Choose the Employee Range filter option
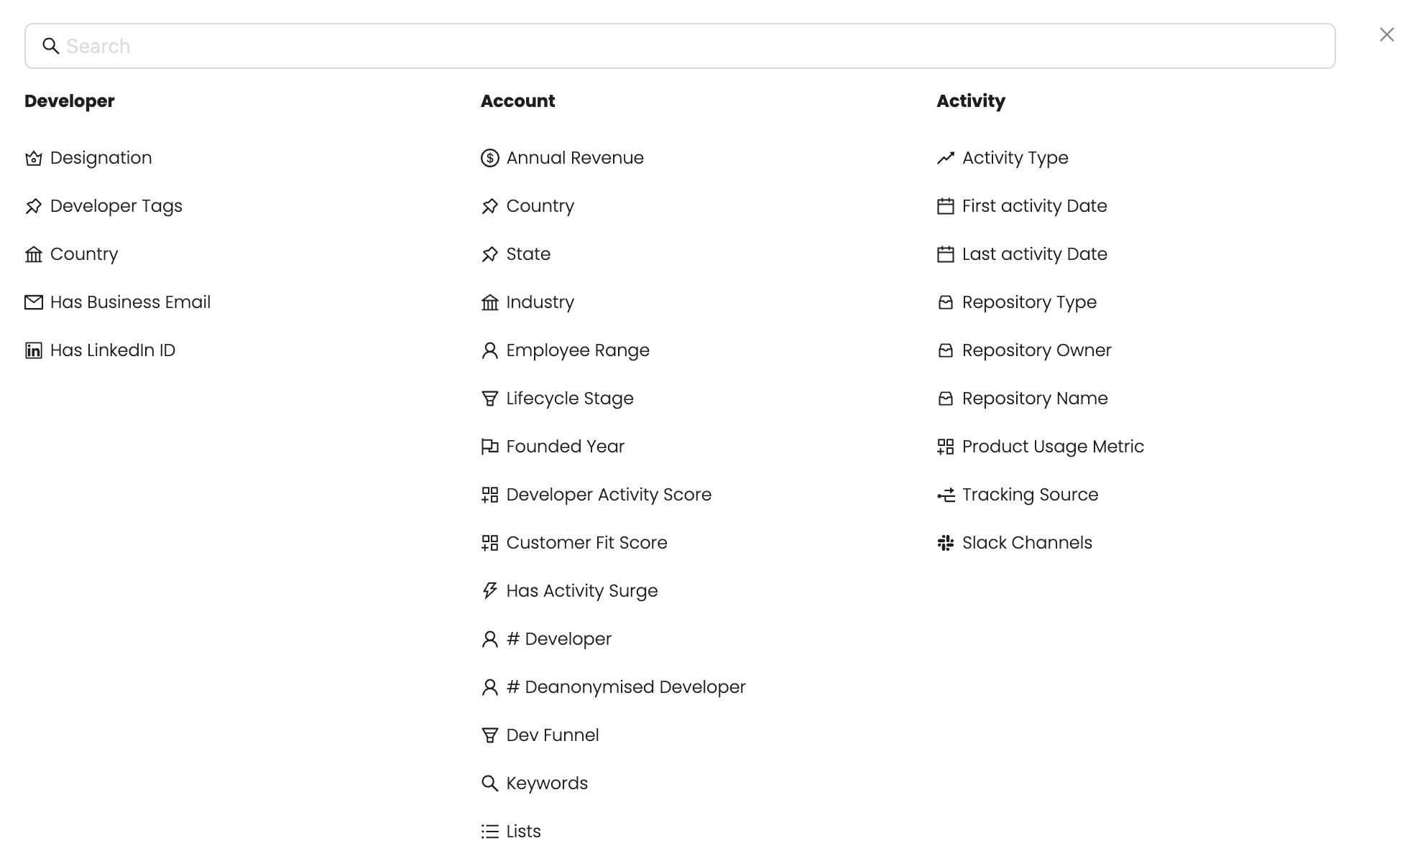The height and width of the screenshot is (866, 1410). point(577,350)
